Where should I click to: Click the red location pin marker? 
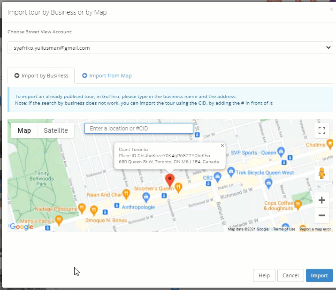170,181
